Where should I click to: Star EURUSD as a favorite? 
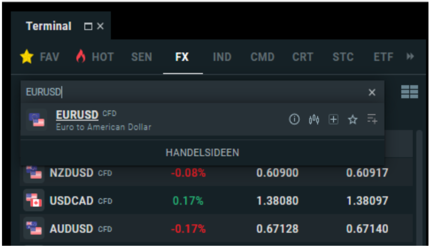[353, 120]
